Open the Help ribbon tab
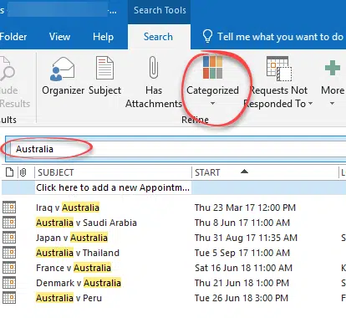This screenshot has width=346, height=318. (103, 37)
